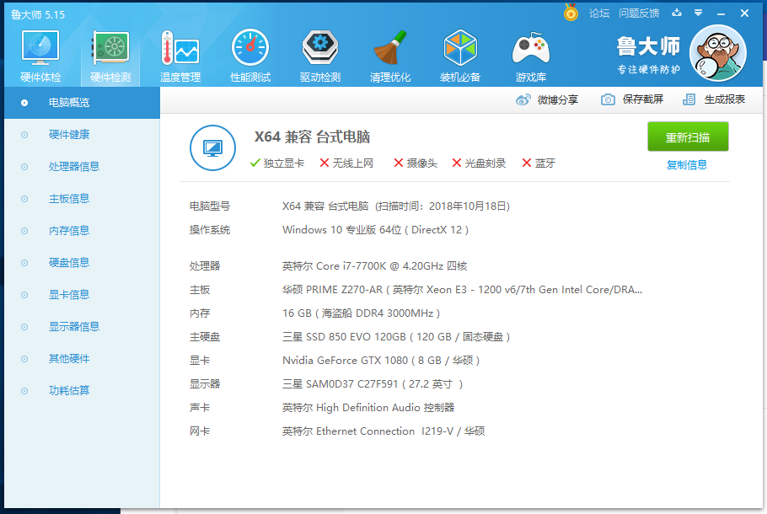This screenshot has width=767, height=514.
Task: Click the 华硕 PRIME Z270-AR motherboard value
Action: (462, 290)
